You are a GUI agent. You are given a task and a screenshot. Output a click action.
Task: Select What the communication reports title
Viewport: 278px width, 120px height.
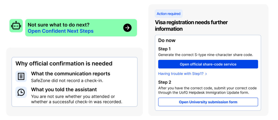pyautogui.click(x=71, y=74)
